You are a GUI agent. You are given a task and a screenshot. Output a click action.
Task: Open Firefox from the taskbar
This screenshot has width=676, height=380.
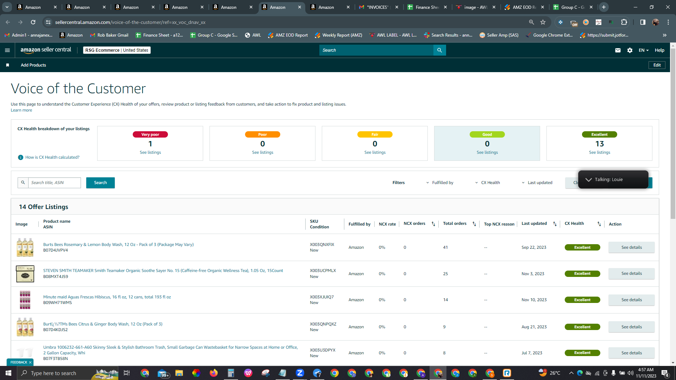(x=214, y=373)
